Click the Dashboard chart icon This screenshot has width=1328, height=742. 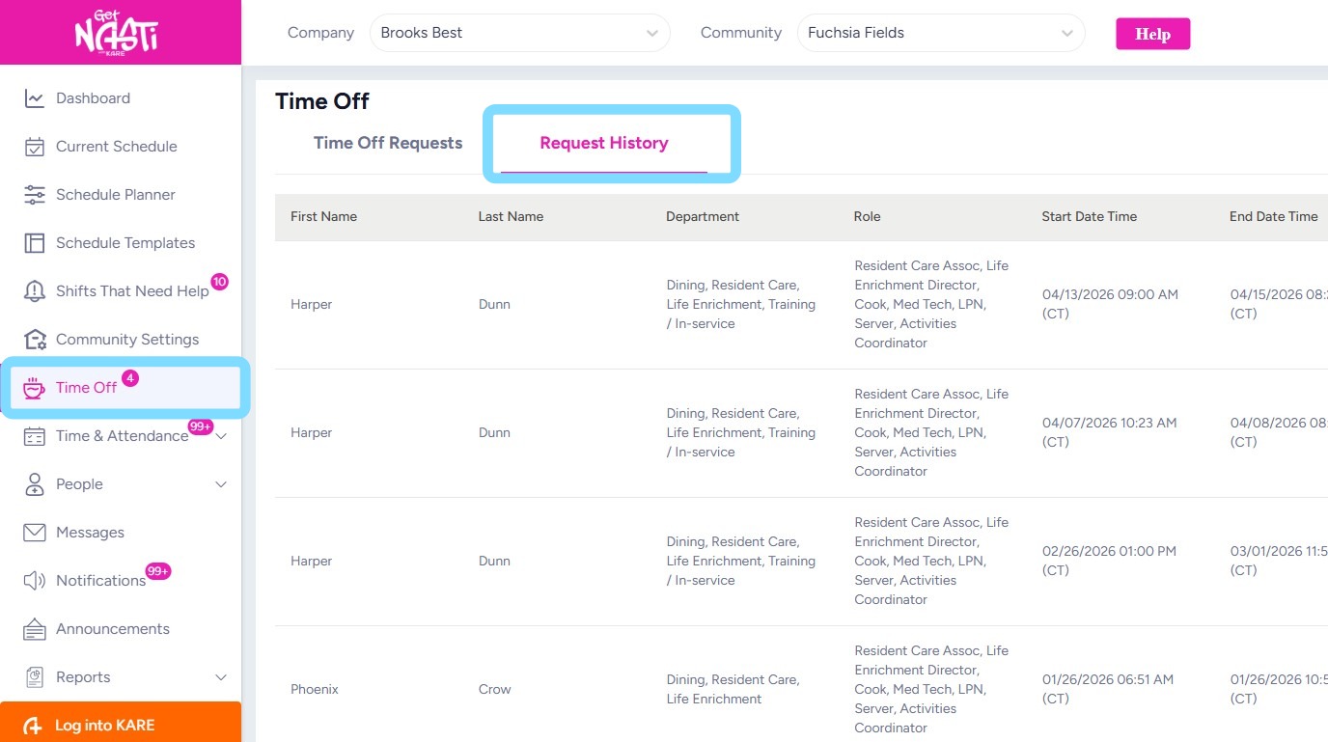(x=35, y=98)
